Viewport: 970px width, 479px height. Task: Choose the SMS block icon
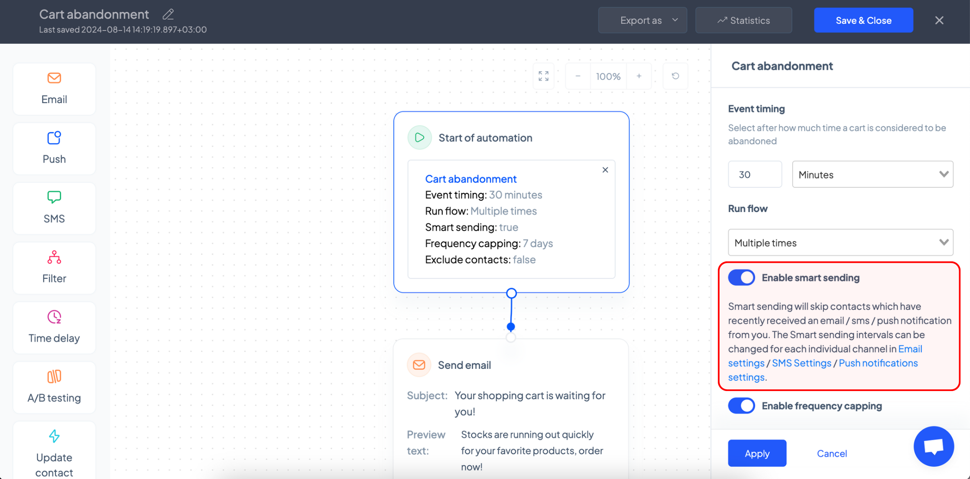click(54, 197)
